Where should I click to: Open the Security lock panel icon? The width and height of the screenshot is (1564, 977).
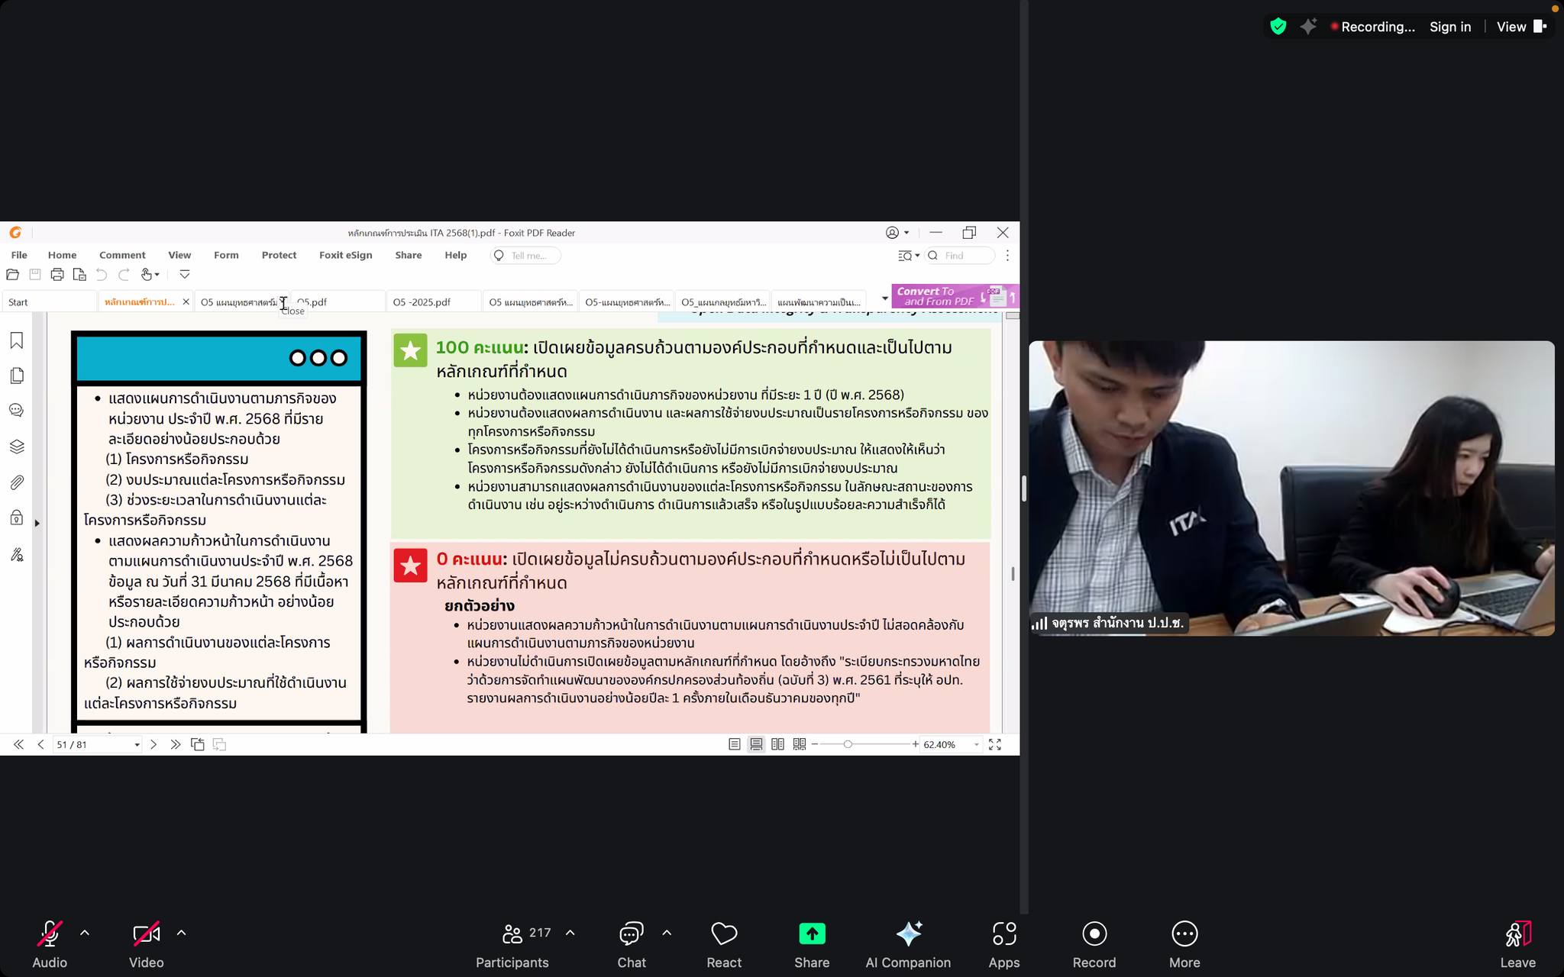[x=16, y=518]
